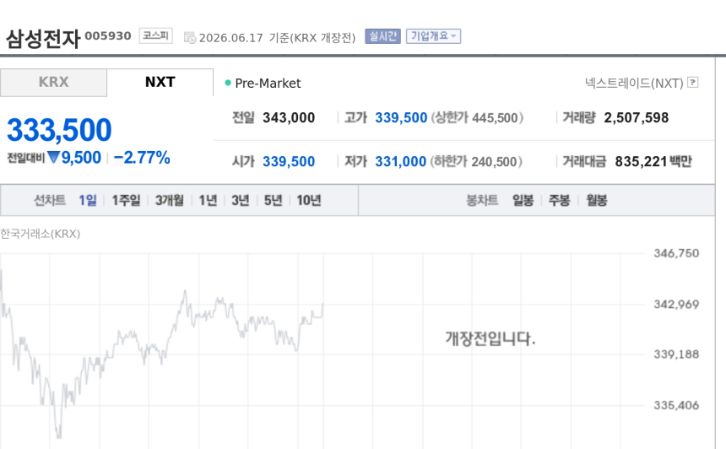Click the clock icon beside the date
726x449 pixels.
(190, 37)
